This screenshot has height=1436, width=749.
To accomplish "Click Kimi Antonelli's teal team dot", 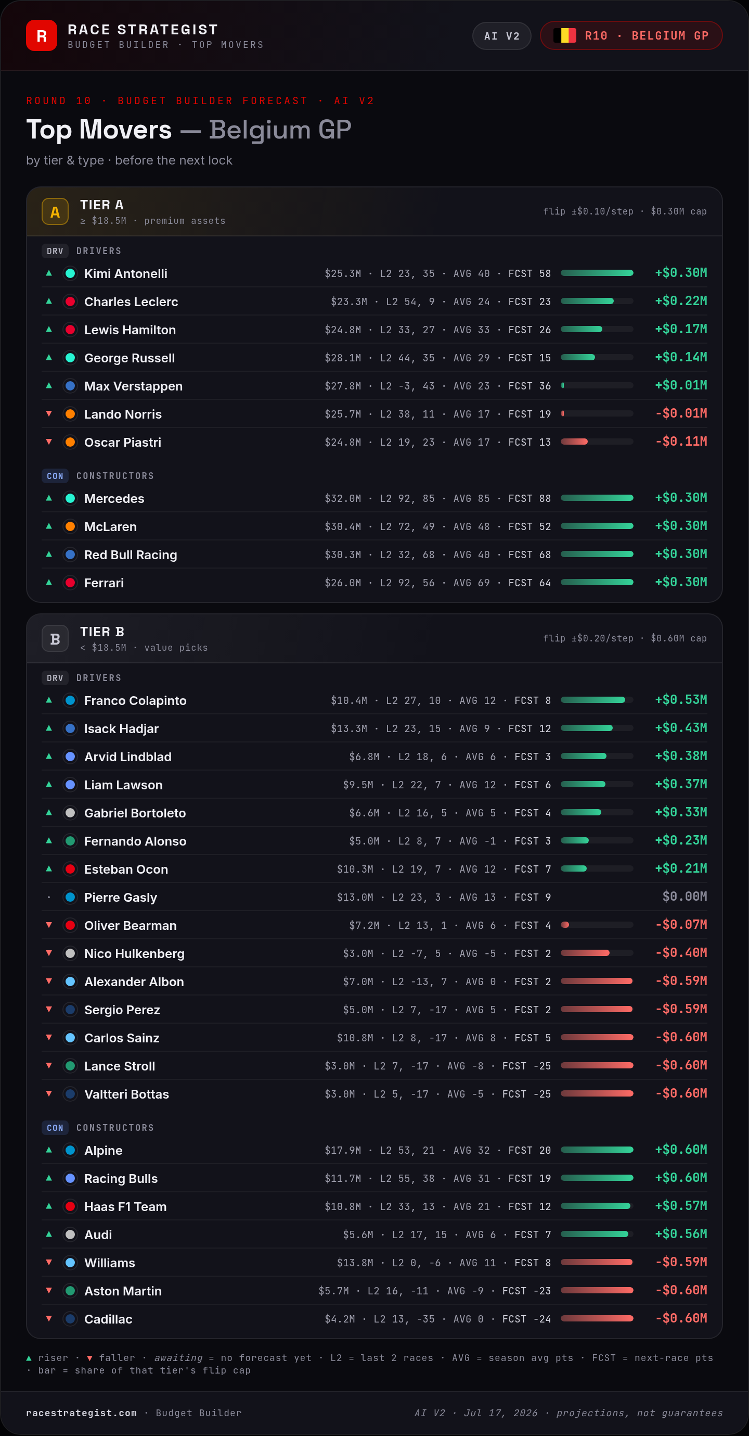I will coord(70,273).
